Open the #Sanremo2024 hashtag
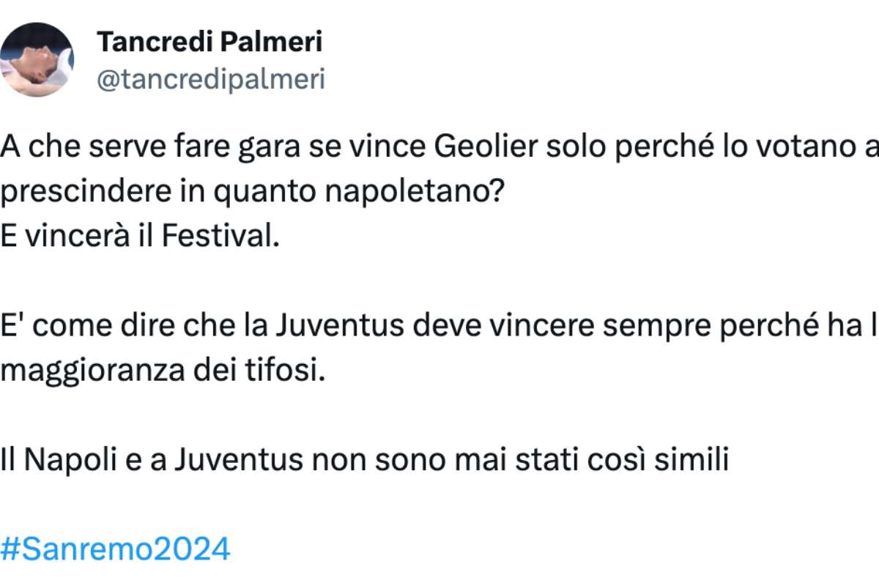The image size is (879, 586). [x=115, y=548]
